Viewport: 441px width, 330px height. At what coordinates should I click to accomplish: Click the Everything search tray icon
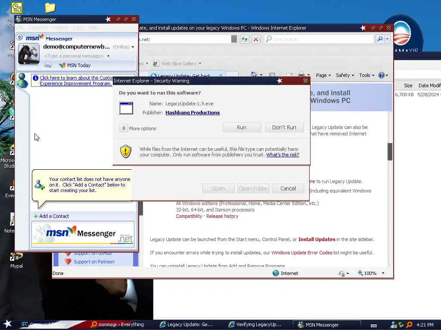tap(410, 325)
